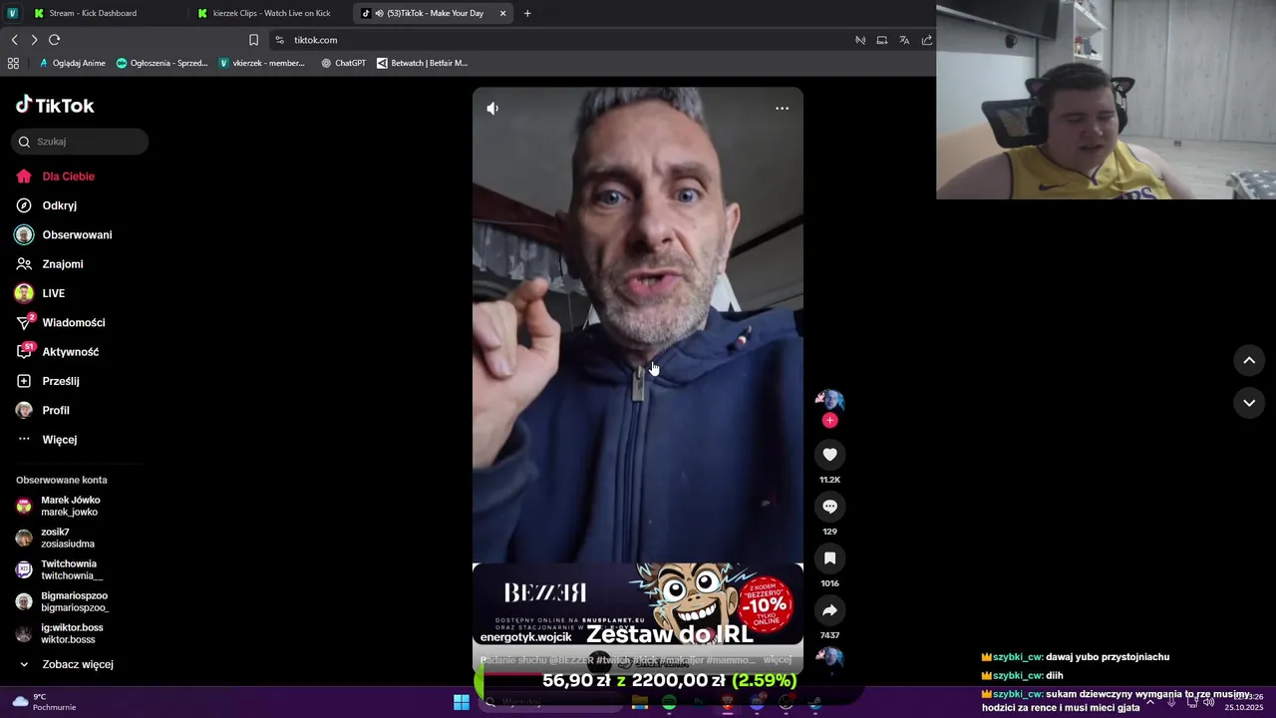The image size is (1276, 718).
Task: Open the browser share icon
Action: [926, 40]
